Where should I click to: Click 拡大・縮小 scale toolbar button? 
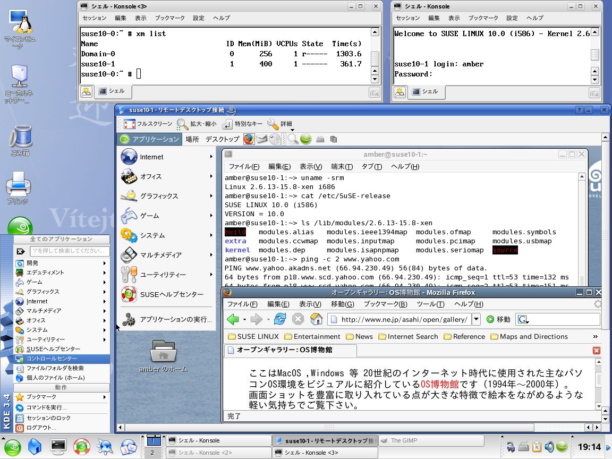197,124
